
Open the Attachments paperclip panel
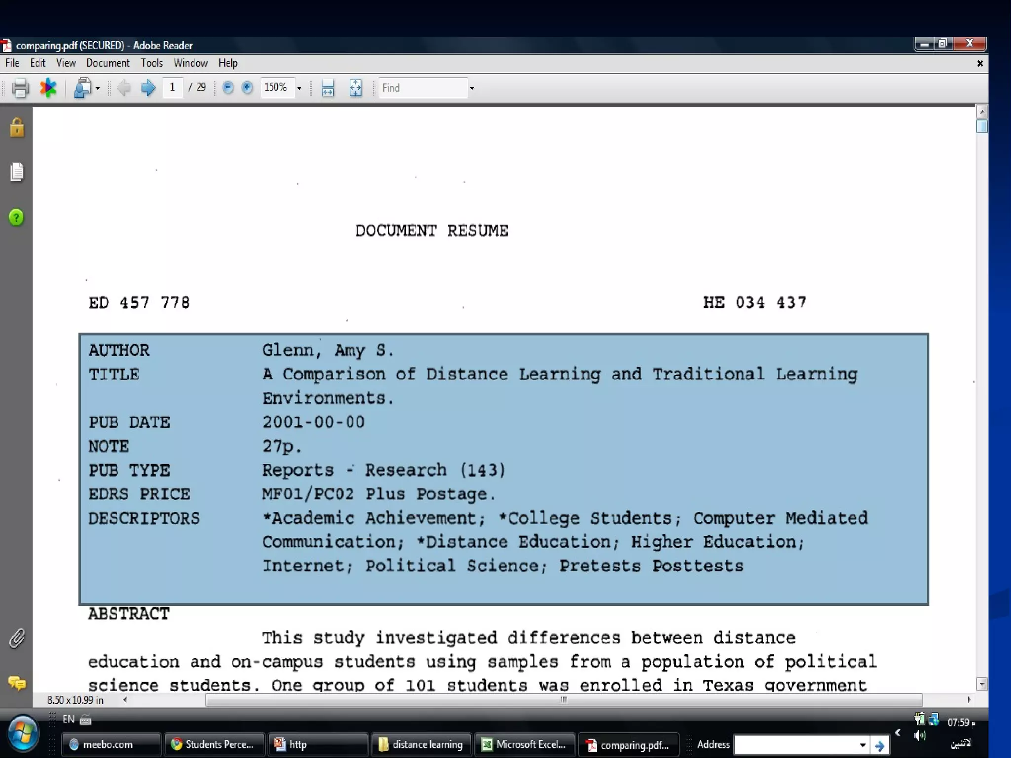point(17,638)
